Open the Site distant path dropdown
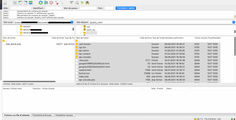The image size is (236, 120). pos(234,22)
